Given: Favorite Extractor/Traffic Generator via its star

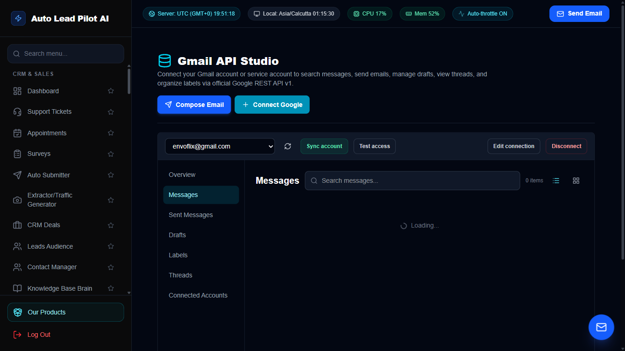Looking at the screenshot, I should (x=111, y=200).
